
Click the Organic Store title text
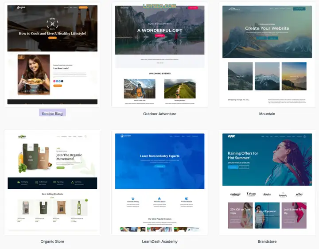52,241
